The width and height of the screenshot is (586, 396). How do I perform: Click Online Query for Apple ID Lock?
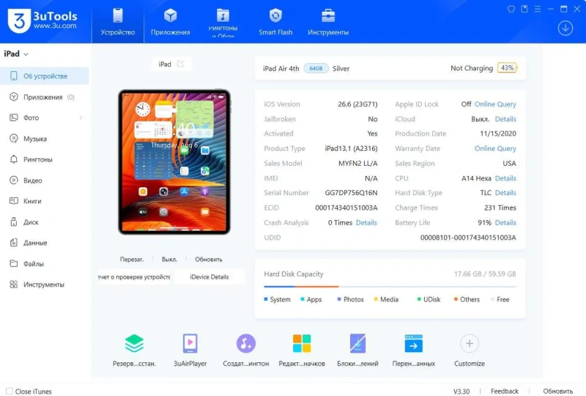tap(495, 104)
